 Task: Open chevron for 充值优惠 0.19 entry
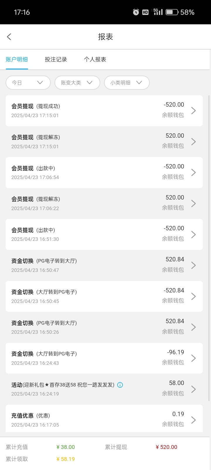coord(193,420)
